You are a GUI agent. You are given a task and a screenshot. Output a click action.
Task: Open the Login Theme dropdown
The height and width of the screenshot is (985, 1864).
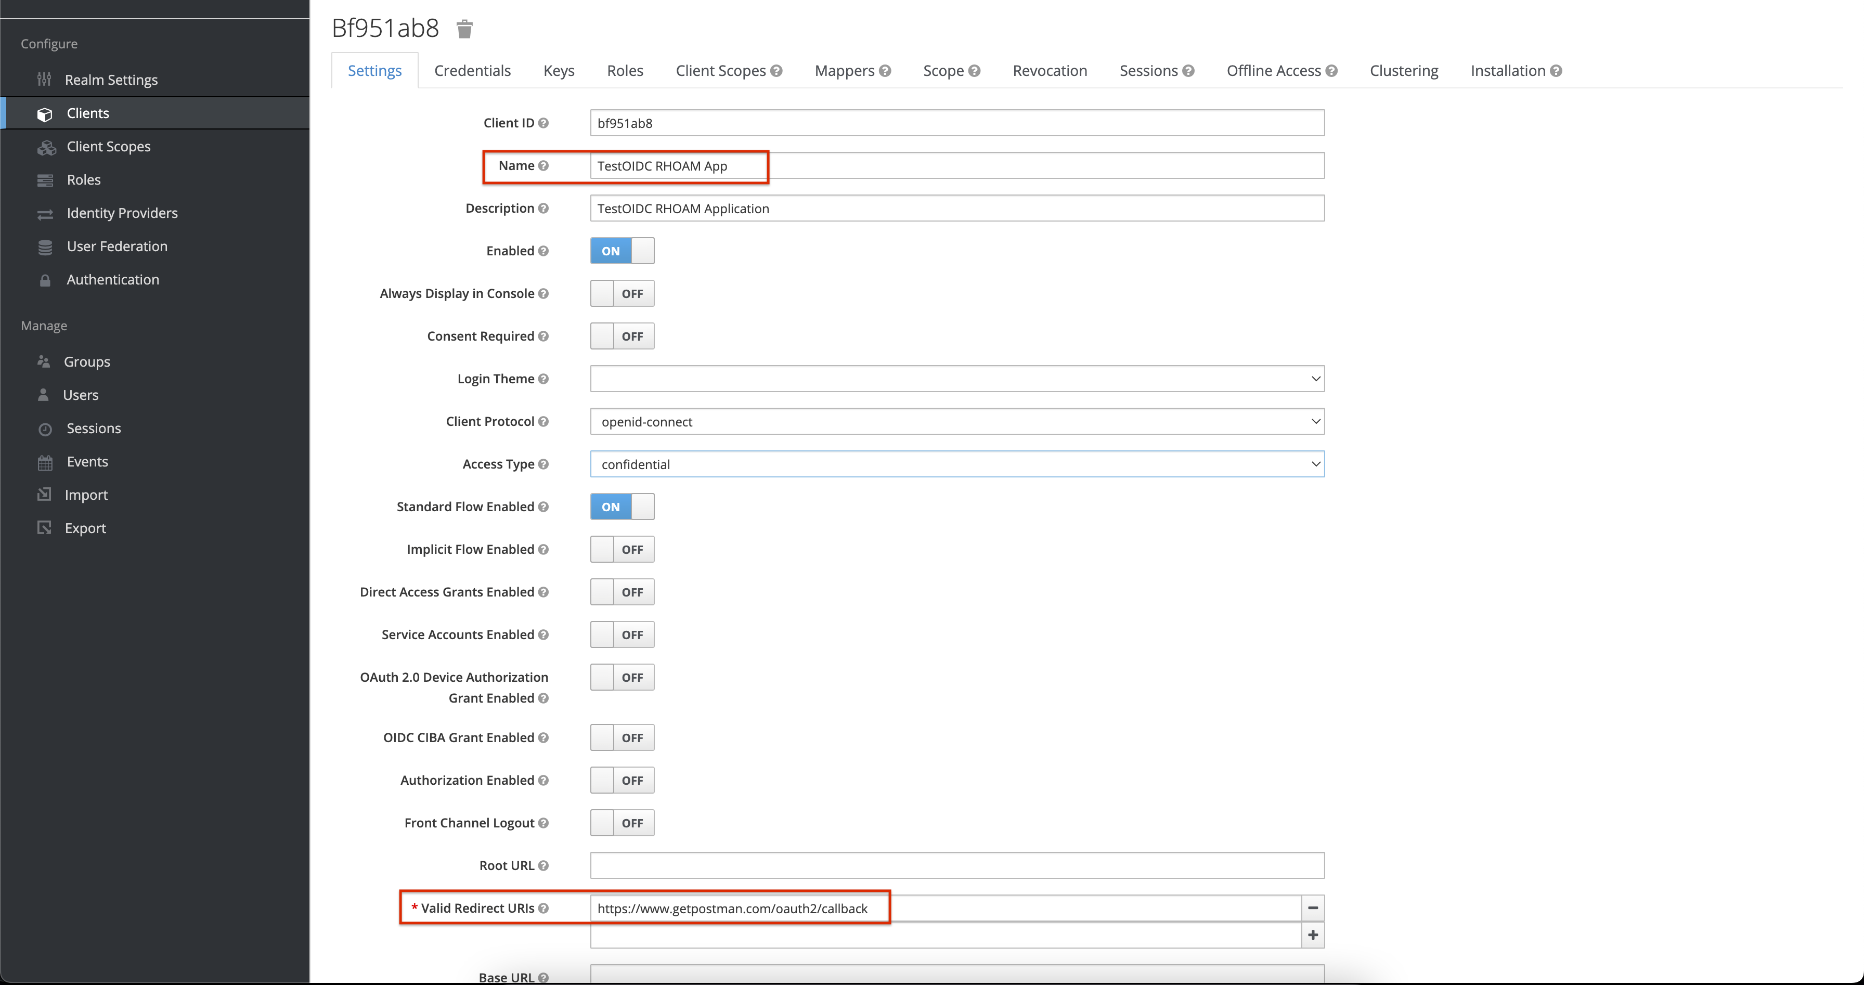956,379
